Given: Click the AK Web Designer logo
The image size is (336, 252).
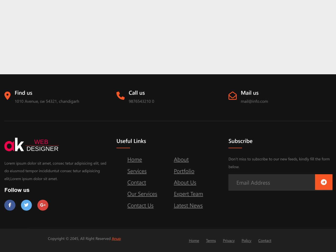Looking at the screenshot, I should tap(31, 145).
